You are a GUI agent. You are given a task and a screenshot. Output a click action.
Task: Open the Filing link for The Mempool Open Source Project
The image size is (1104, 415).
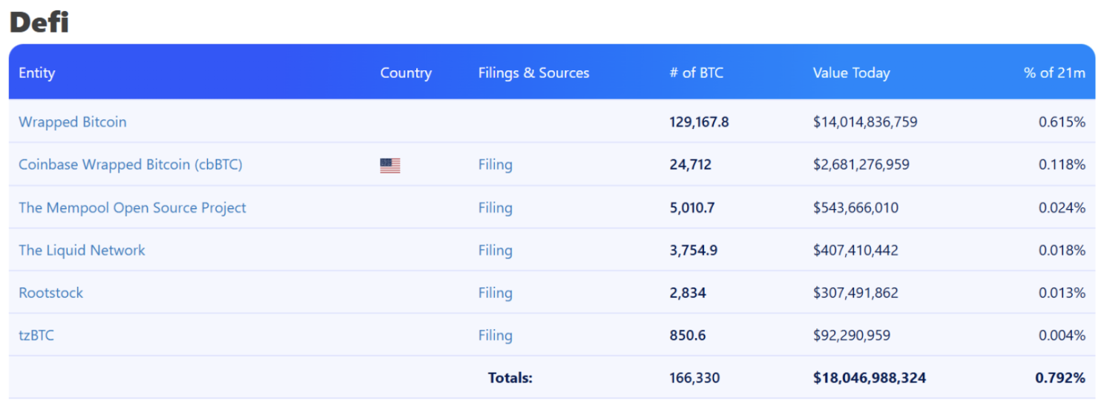(x=495, y=207)
